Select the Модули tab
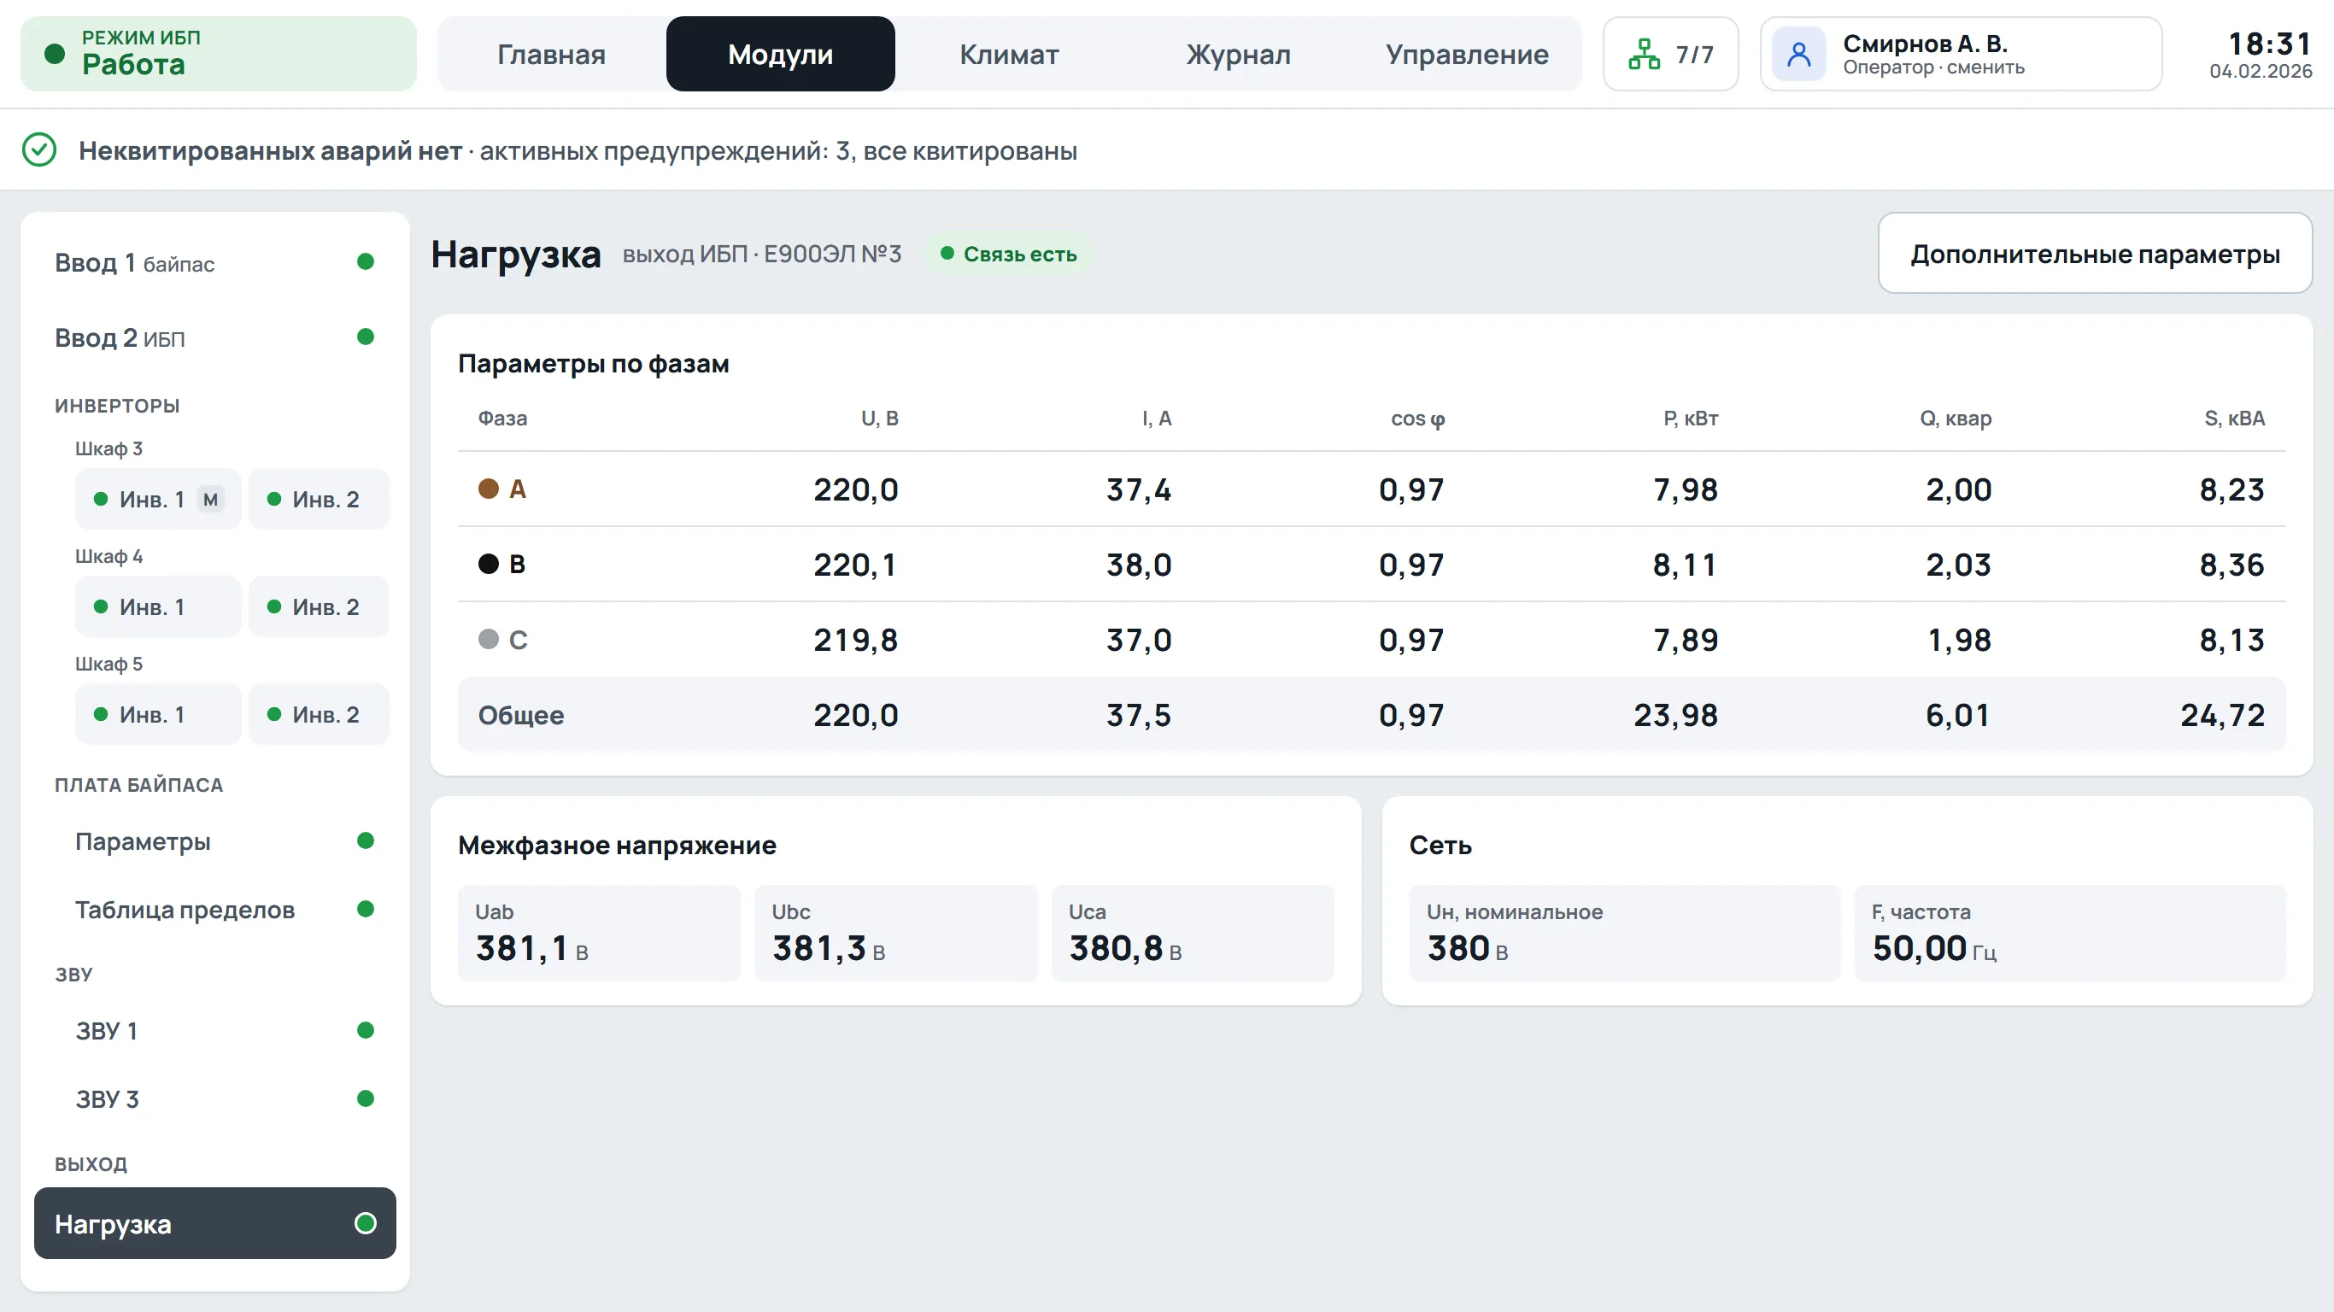Screen dimensions: 2334x1312 tap(780, 55)
